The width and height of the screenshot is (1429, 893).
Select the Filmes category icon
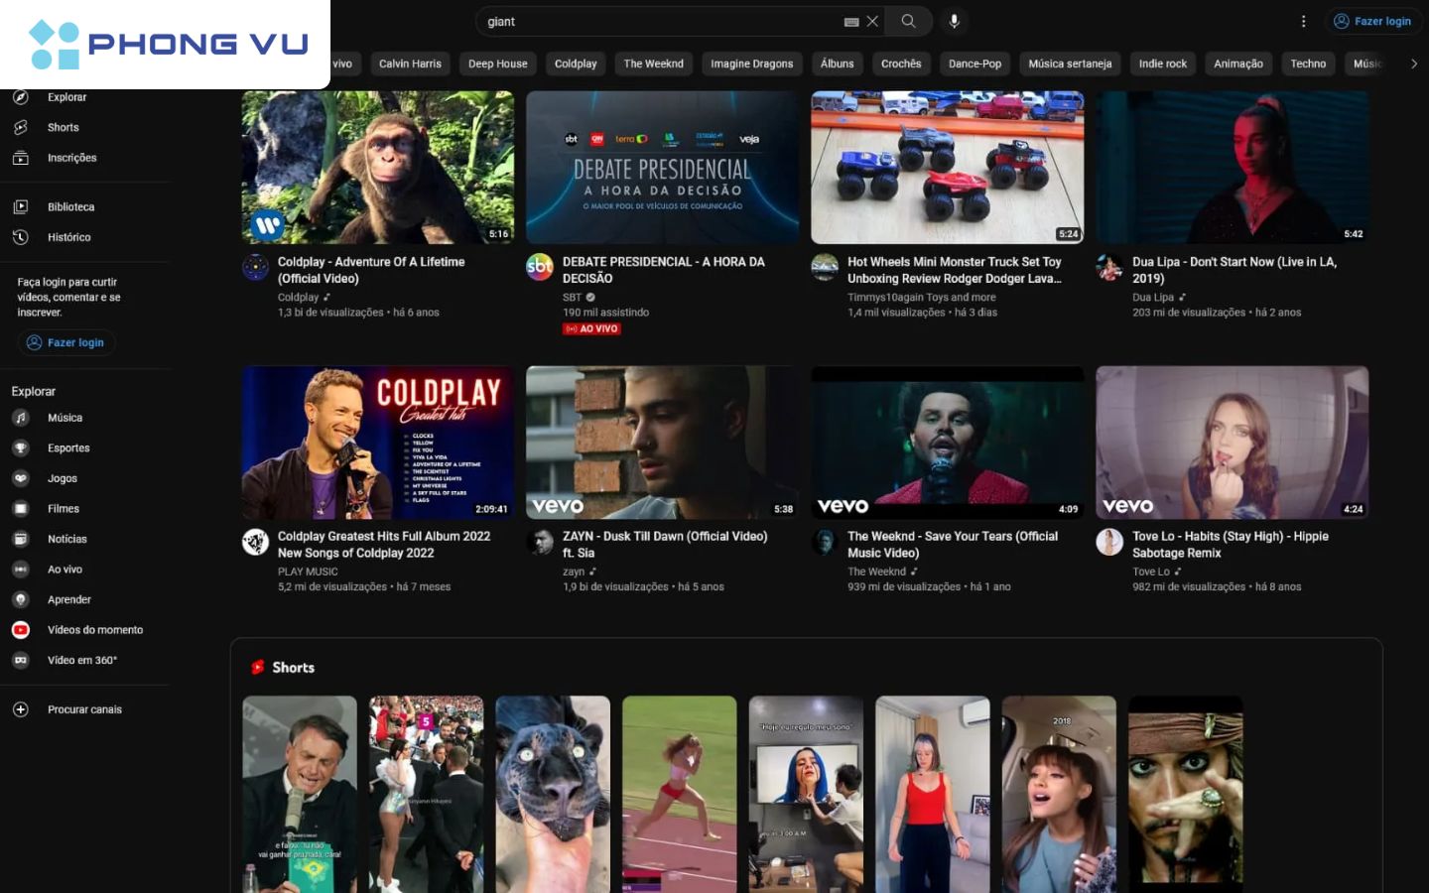pyautogui.click(x=20, y=509)
